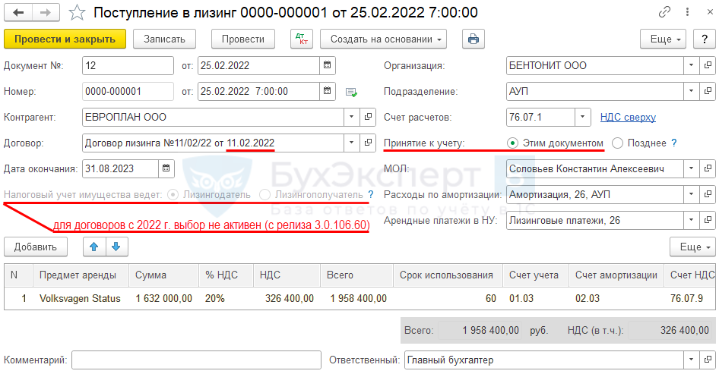
Task: Go back with the left arrow
Action: pos(18,12)
